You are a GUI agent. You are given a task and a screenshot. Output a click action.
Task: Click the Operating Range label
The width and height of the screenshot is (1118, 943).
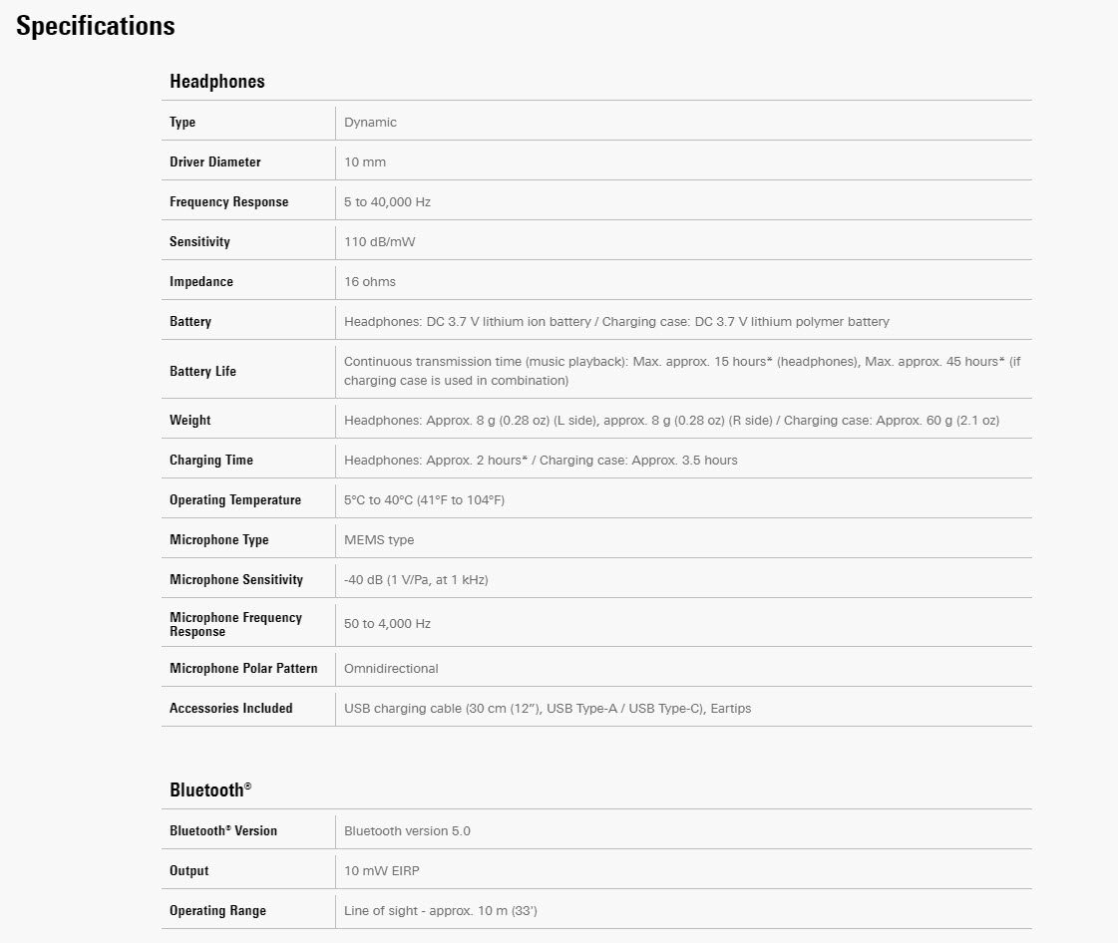click(217, 910)
